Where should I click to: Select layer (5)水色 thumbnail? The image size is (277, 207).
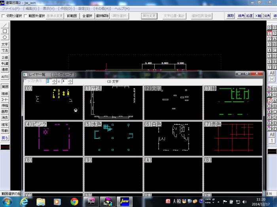(x=113, y=138)
